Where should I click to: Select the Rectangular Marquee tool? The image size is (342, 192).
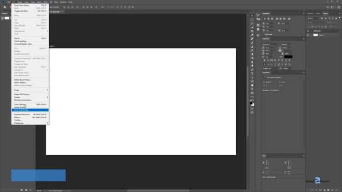[252, 20]
